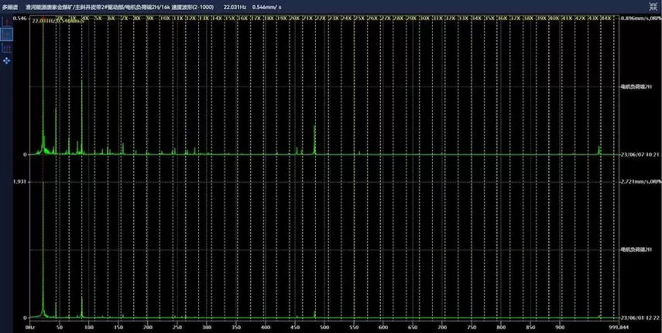Click the 500 tick on frequency axis
The image size is (662, 333).
pyautogui.click(x=324, y=327)
